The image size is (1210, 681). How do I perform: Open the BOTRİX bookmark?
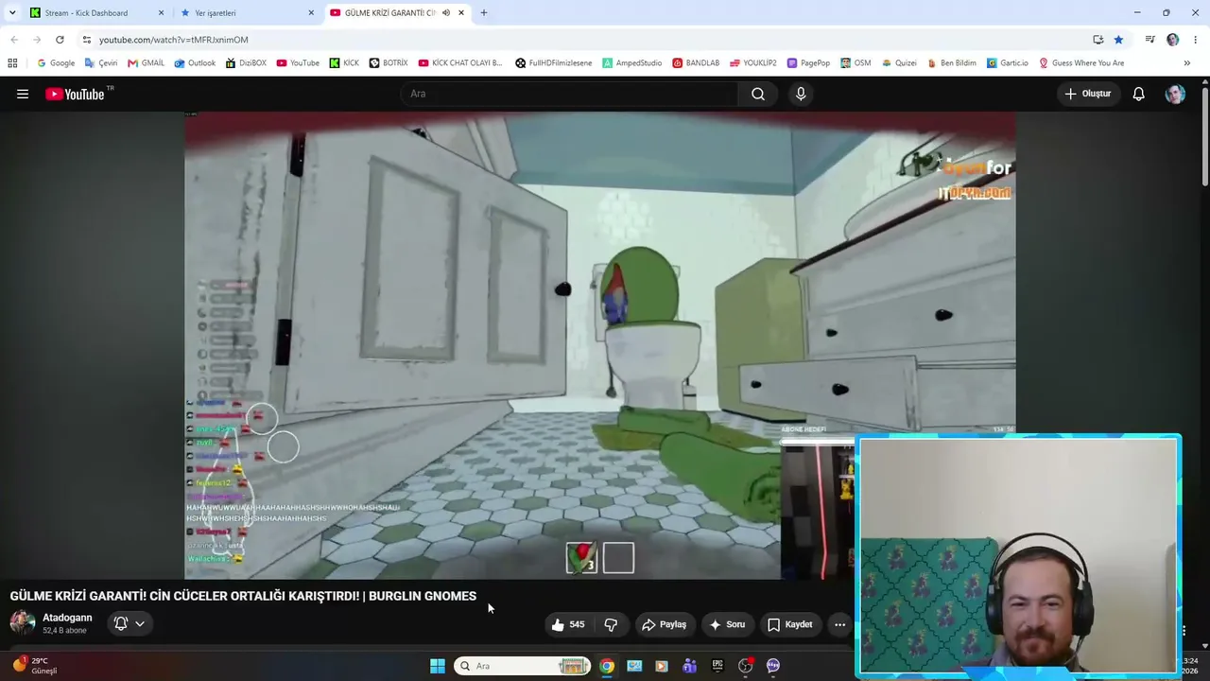pos(389,63)
